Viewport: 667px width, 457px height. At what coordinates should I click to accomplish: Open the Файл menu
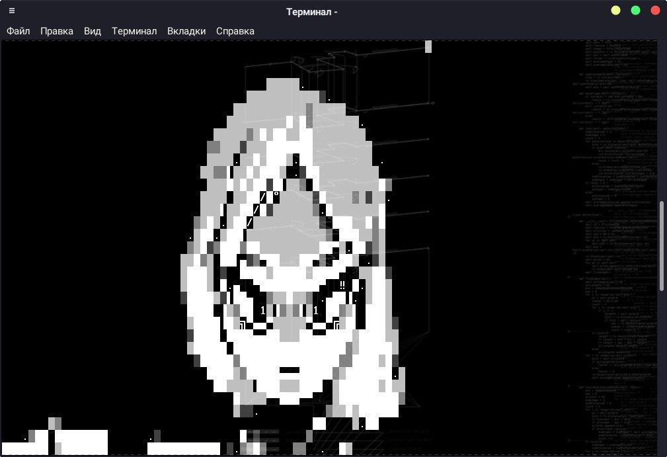18,31
